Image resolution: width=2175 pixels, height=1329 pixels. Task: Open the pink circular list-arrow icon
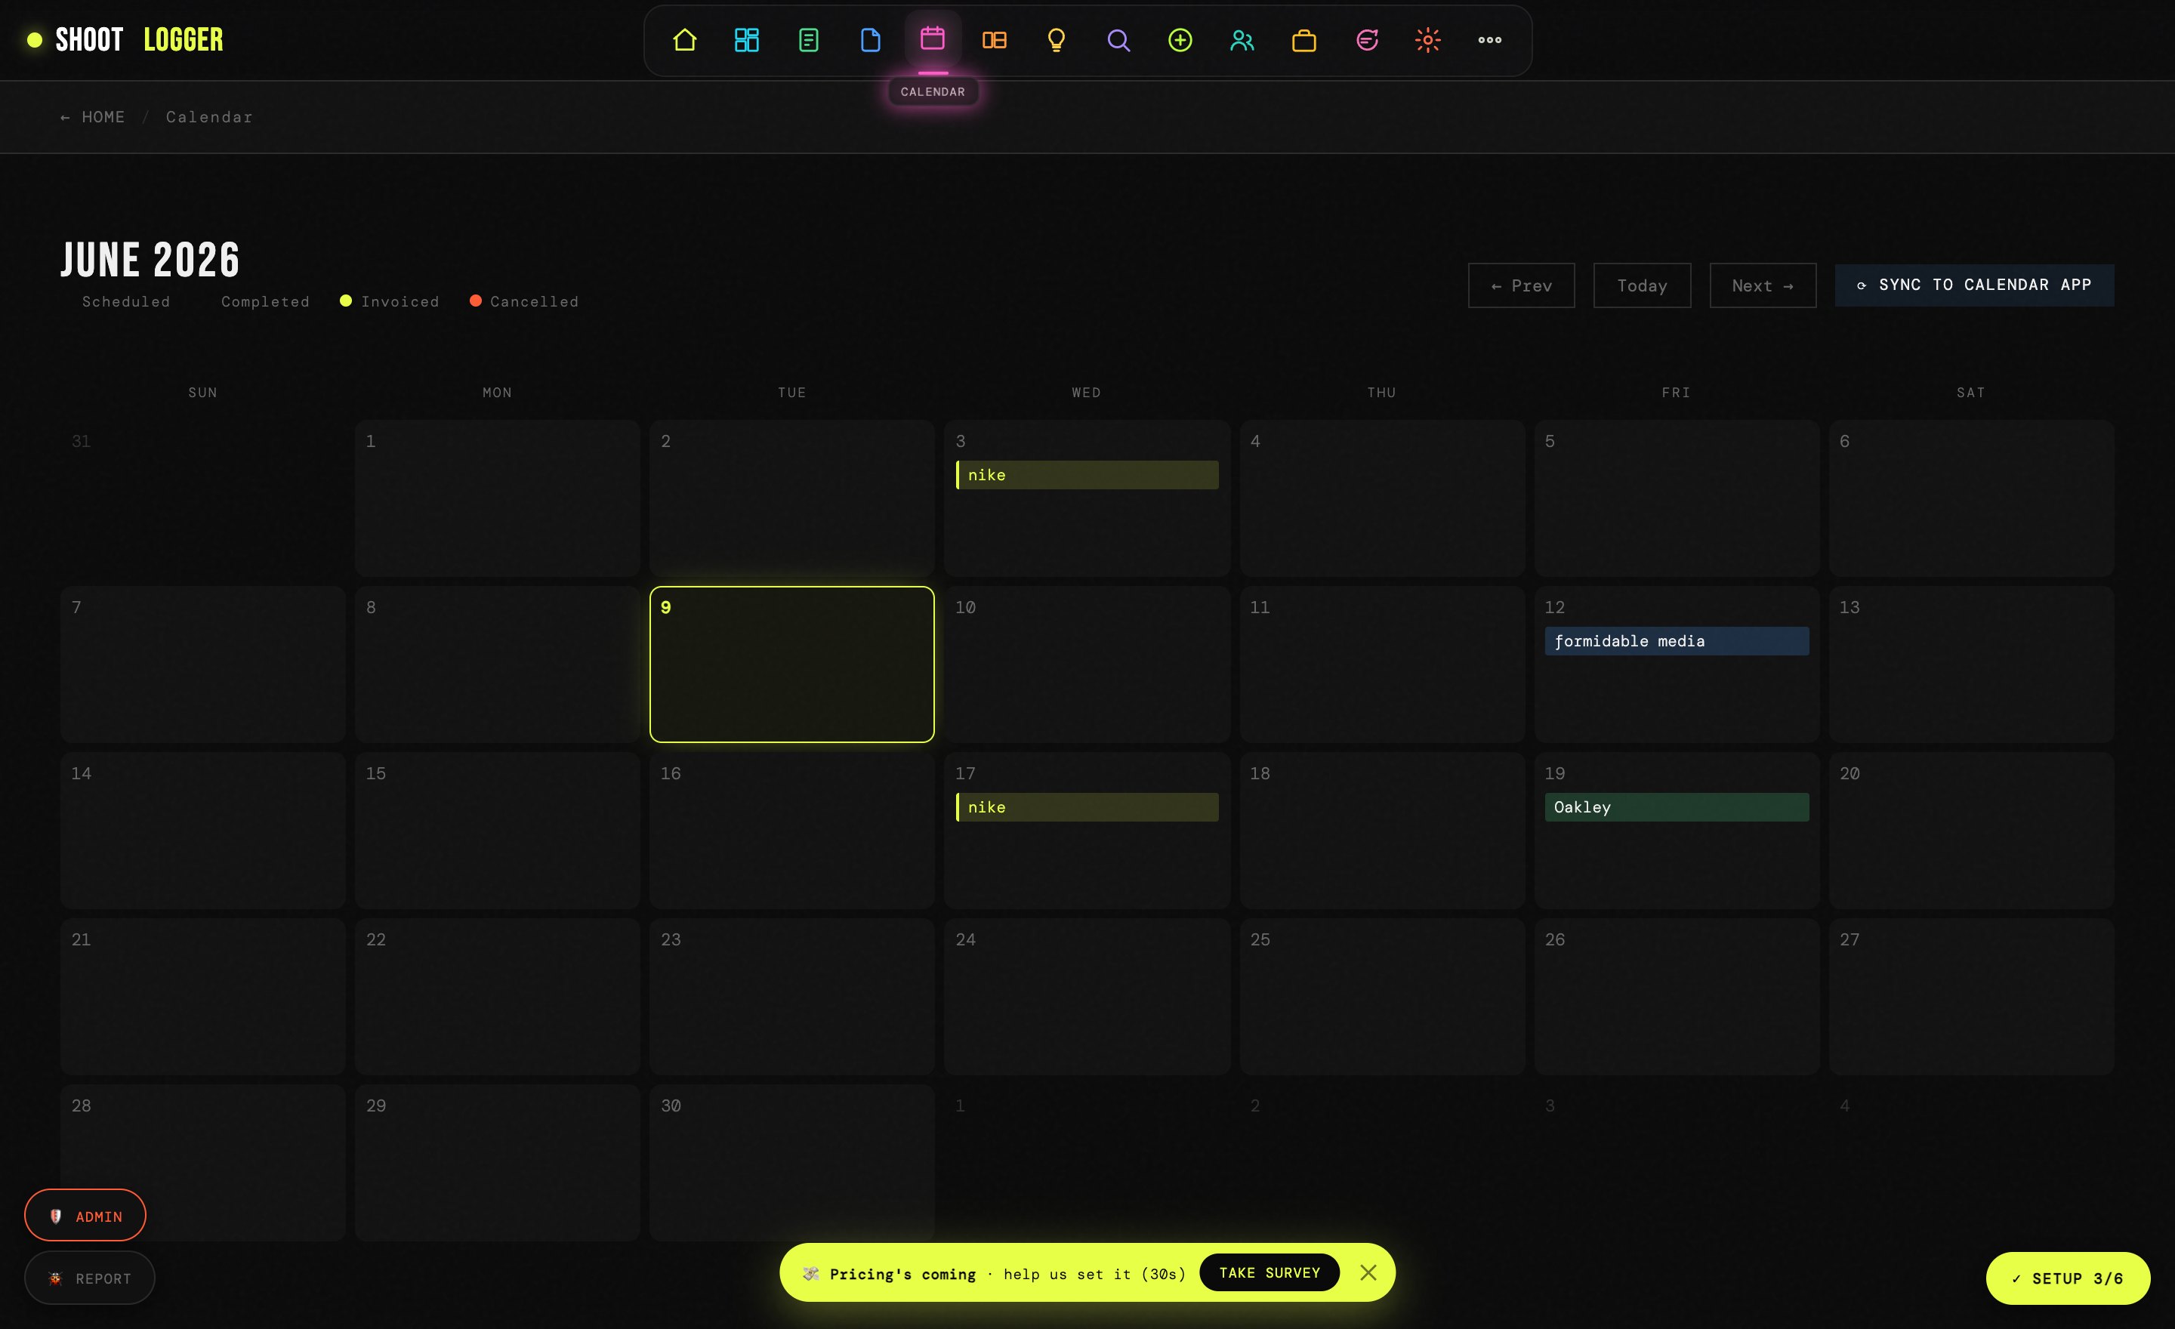(1366, 40)
